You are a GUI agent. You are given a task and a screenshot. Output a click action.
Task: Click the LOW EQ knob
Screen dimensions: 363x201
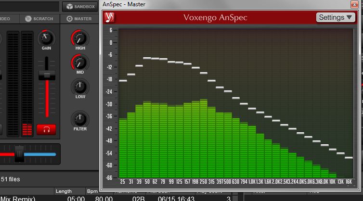[79, 87]
